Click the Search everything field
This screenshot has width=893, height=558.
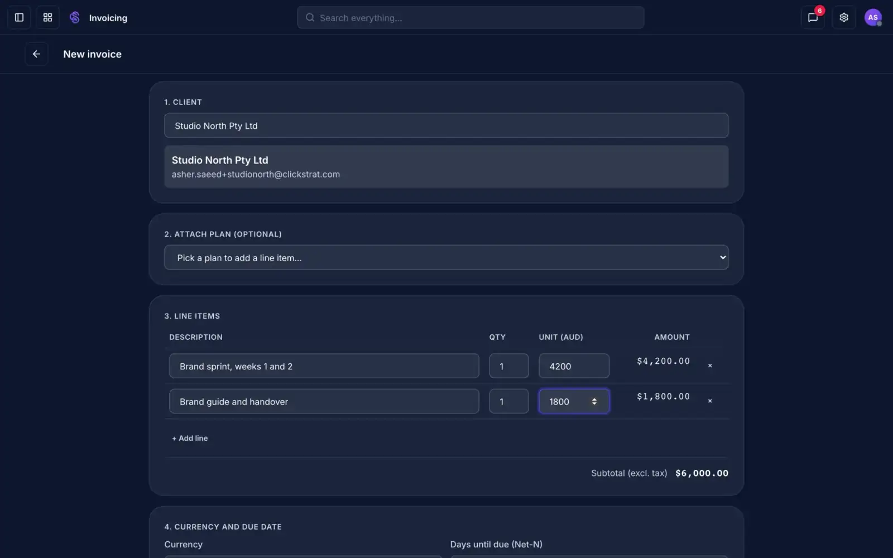tap(470, 17)
